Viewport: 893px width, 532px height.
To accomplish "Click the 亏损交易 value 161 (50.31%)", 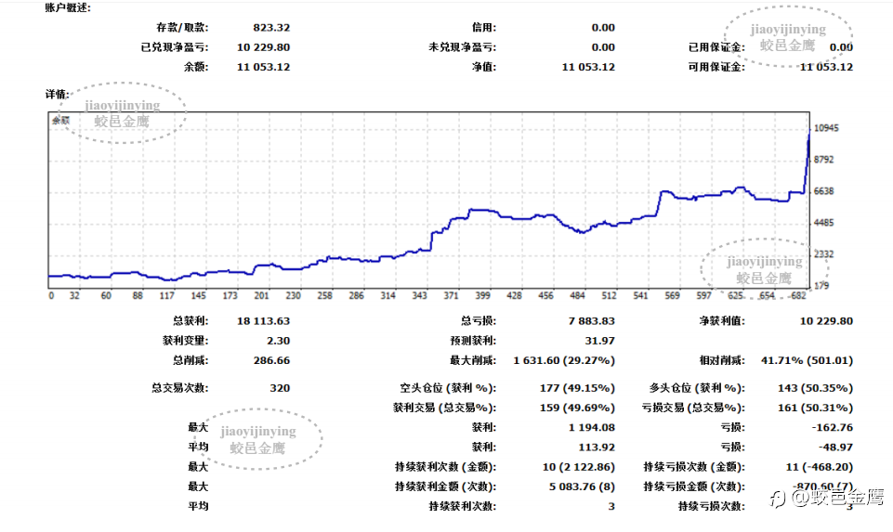I will [x=816, y=408].
